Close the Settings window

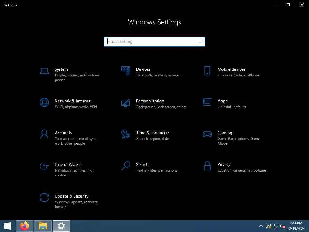(x=302, y=5)
